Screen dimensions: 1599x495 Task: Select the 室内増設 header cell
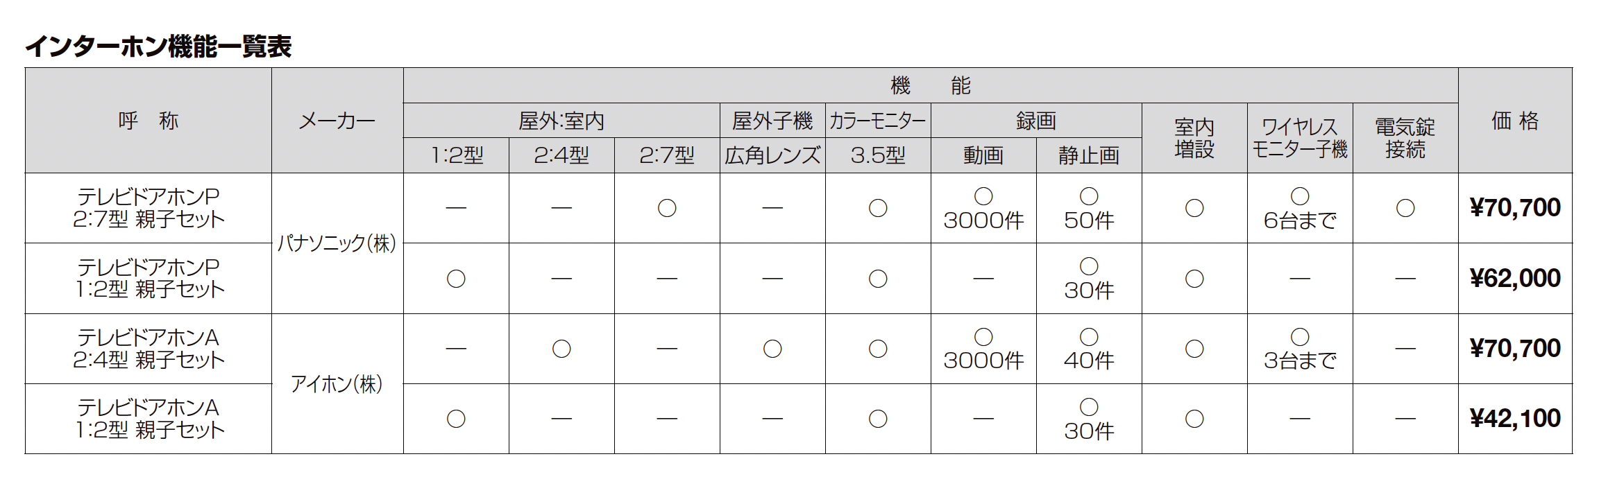1194,138
